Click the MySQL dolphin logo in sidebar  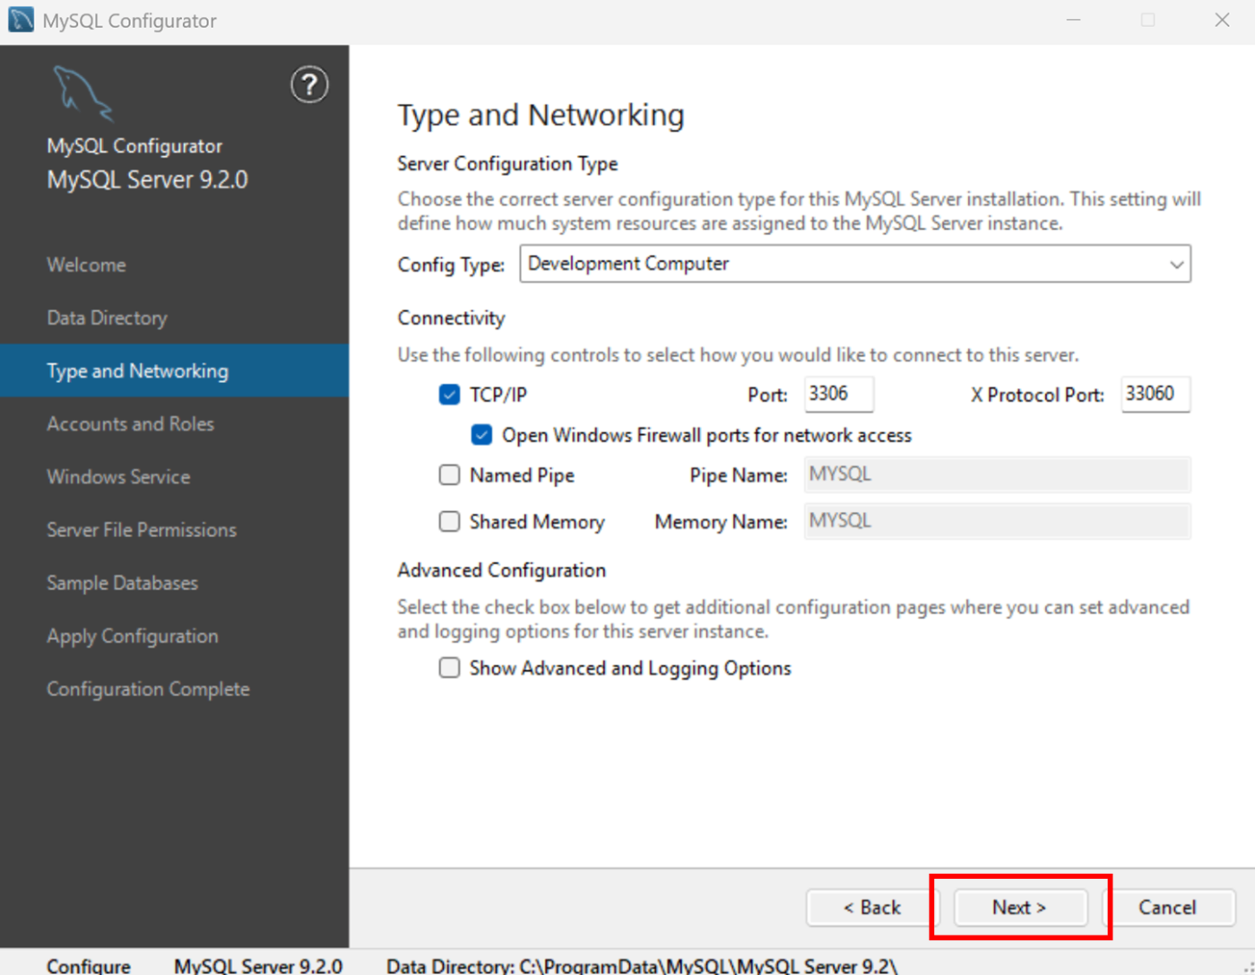[82, 93]
